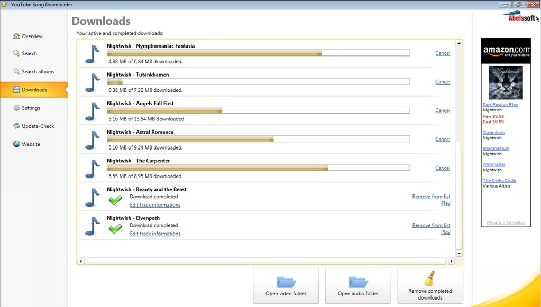The image size is (541, 307).
Task: Cancel The Carpenter download
Action: [443, 168]
